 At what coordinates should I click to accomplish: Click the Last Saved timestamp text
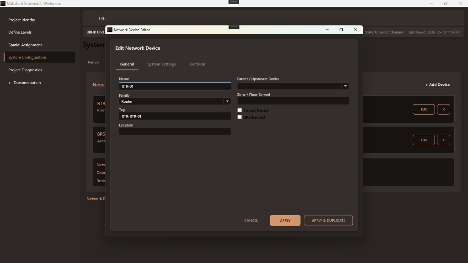point(434,32)
